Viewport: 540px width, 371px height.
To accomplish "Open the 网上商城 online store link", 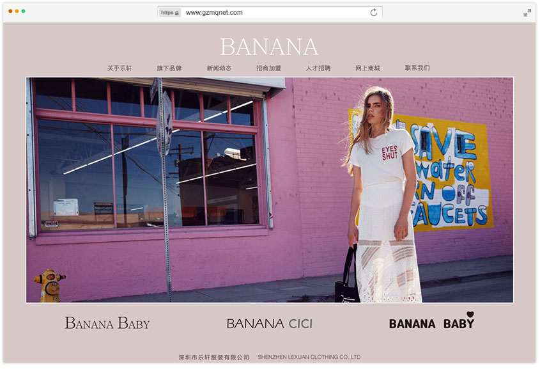I will click(368, 68).
